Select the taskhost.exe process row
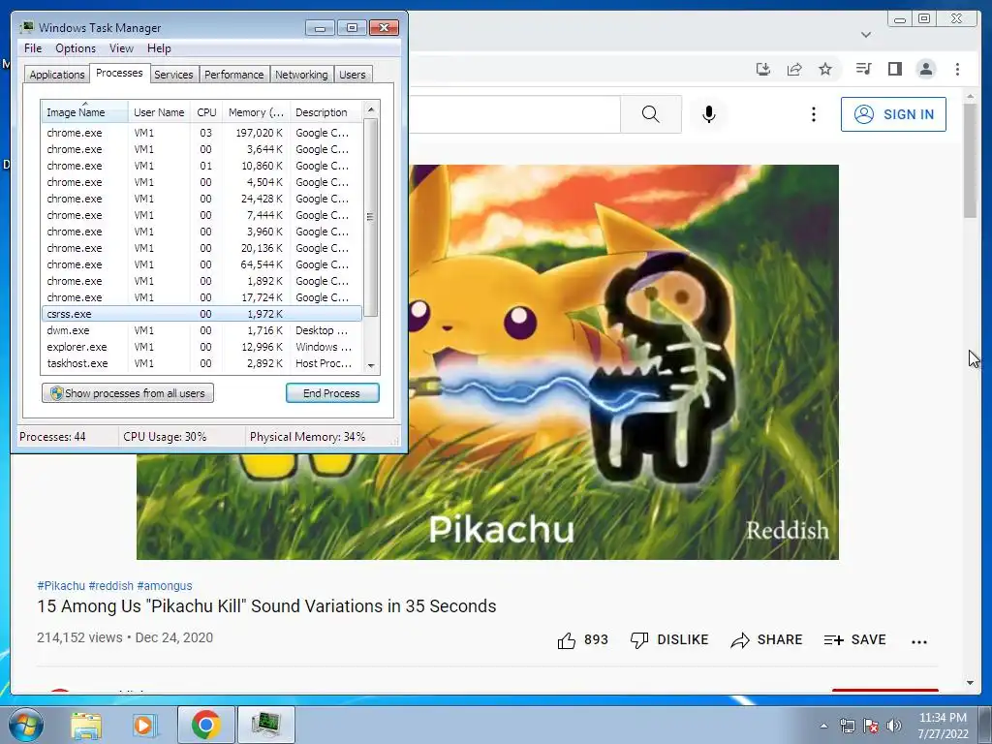 (x=201, y=363)
